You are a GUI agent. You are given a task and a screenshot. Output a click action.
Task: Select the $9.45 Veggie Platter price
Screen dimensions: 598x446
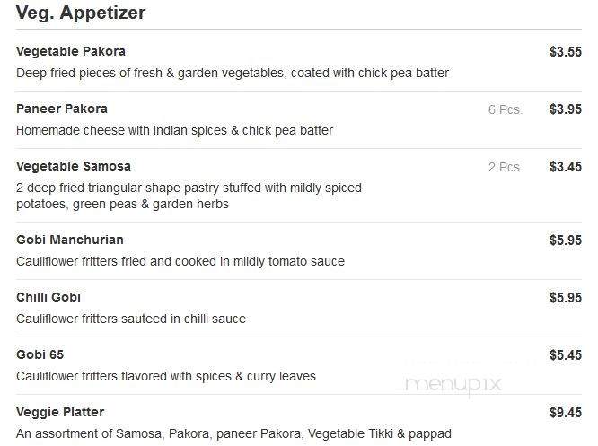point(566,413)
